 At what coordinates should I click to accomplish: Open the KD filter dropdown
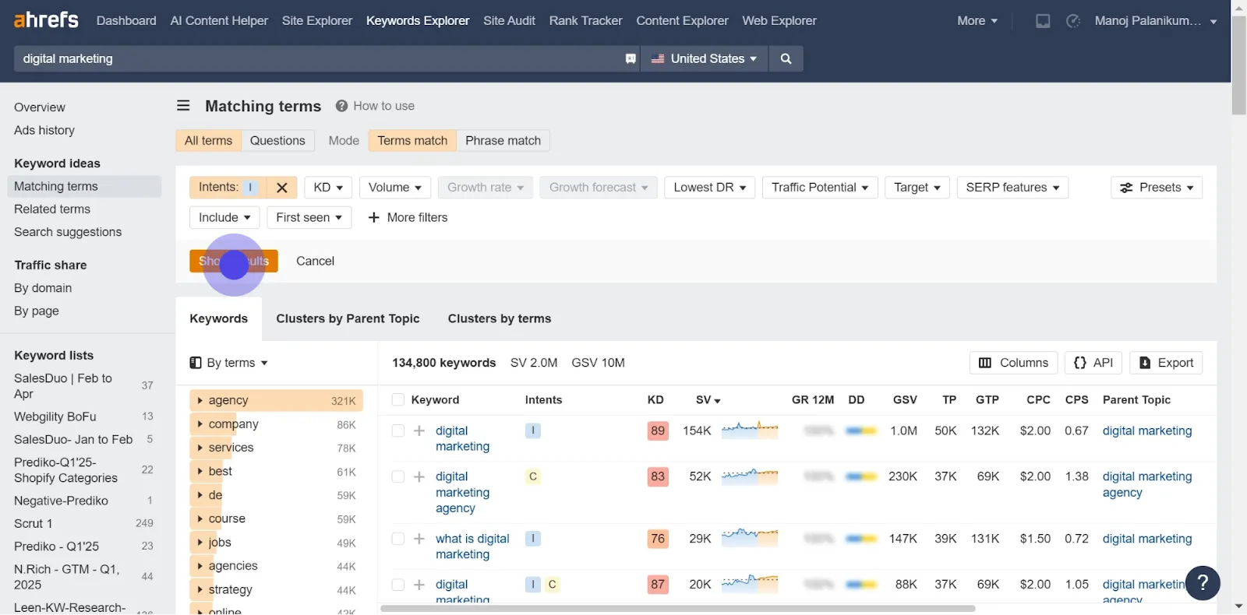[x=328, y=188]
